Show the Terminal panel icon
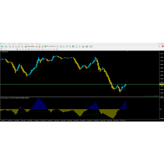 point(19,46)
